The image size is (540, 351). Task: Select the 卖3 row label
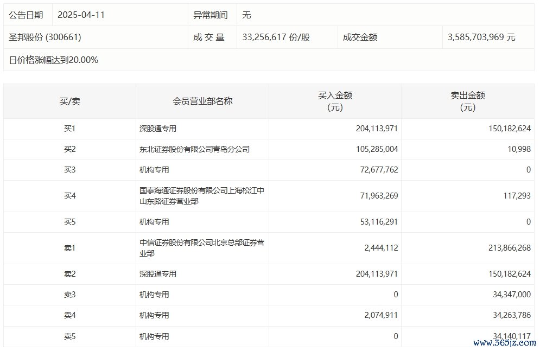tap(69, 295)
